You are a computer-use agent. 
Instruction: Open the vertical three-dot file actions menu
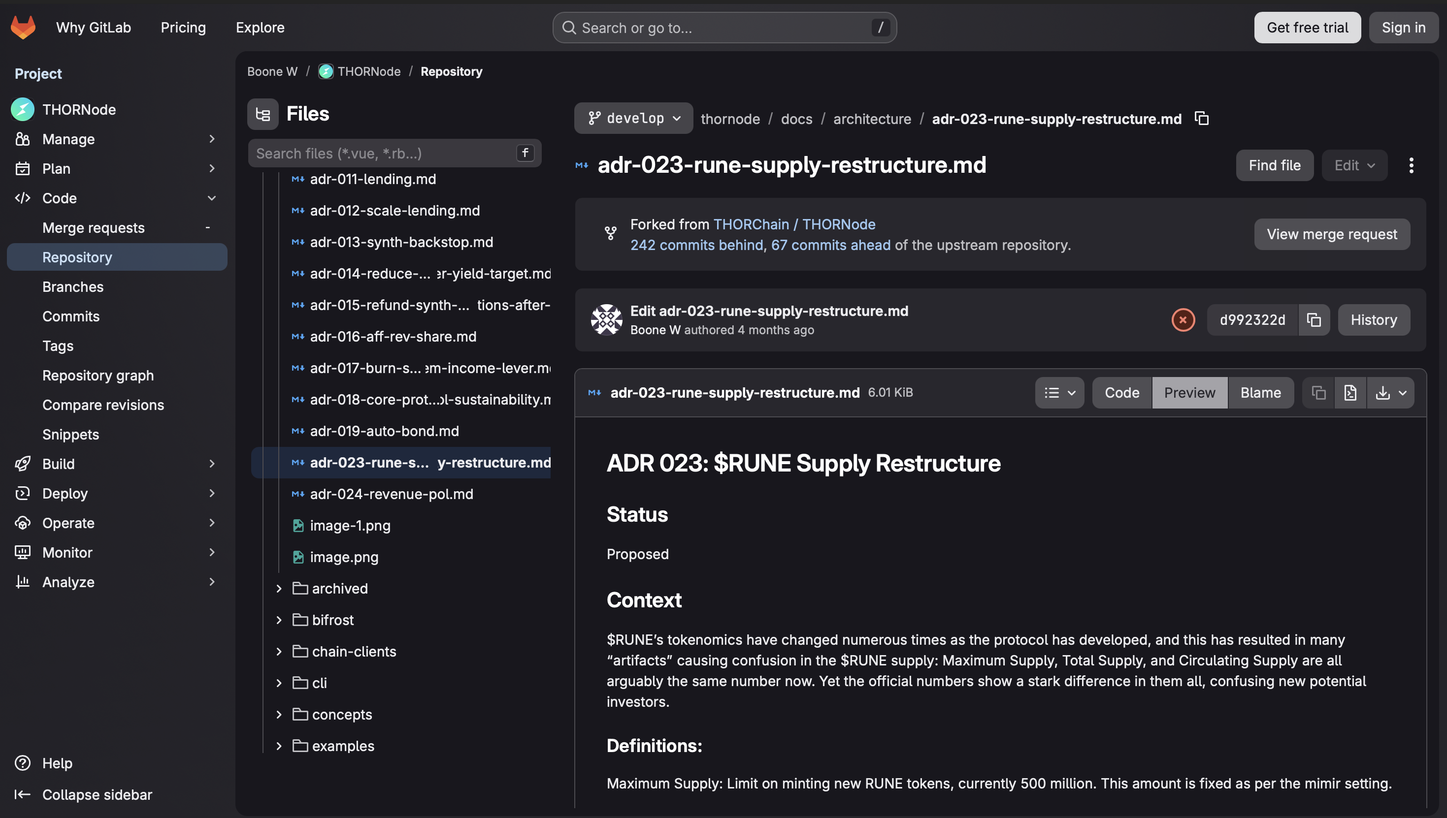(x=1411, y=165)
